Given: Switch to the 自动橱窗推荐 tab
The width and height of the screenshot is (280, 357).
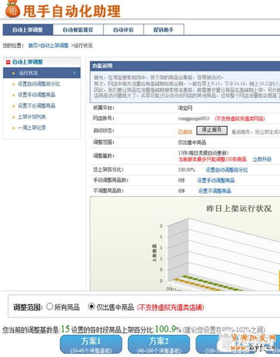Looking at the screenshot, I should coord(78,30).
